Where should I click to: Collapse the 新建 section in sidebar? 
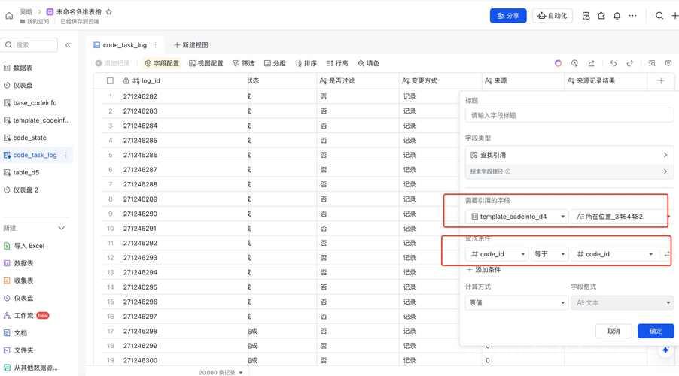pyautogui.click(x=61, y=228)
